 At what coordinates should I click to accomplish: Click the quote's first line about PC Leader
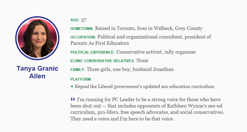pos(149,100)
